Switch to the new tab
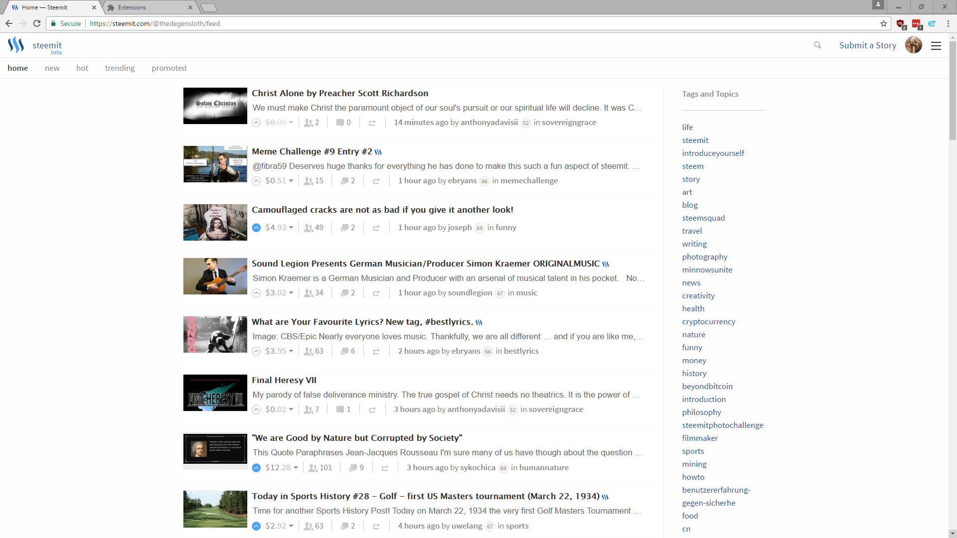The image size is (957, 538). [x=52, y=68]
